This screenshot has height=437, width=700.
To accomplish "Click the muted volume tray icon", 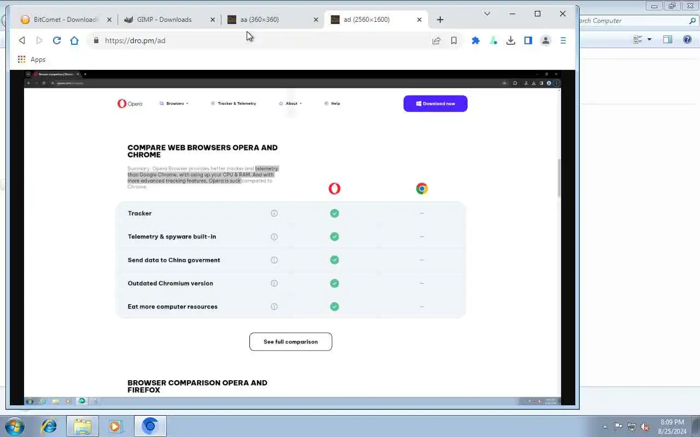I will 645,427.
